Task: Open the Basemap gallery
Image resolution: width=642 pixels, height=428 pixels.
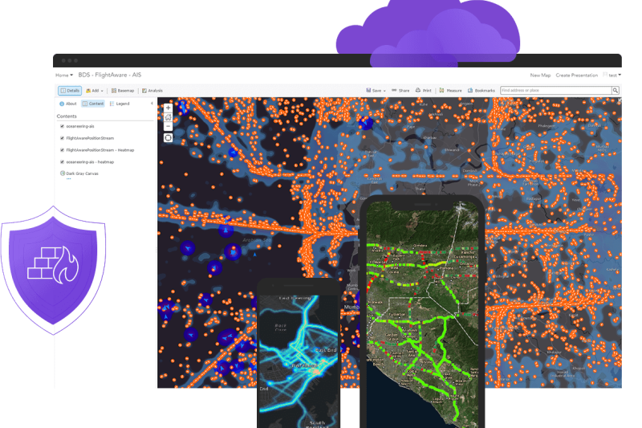Action: 123,91
